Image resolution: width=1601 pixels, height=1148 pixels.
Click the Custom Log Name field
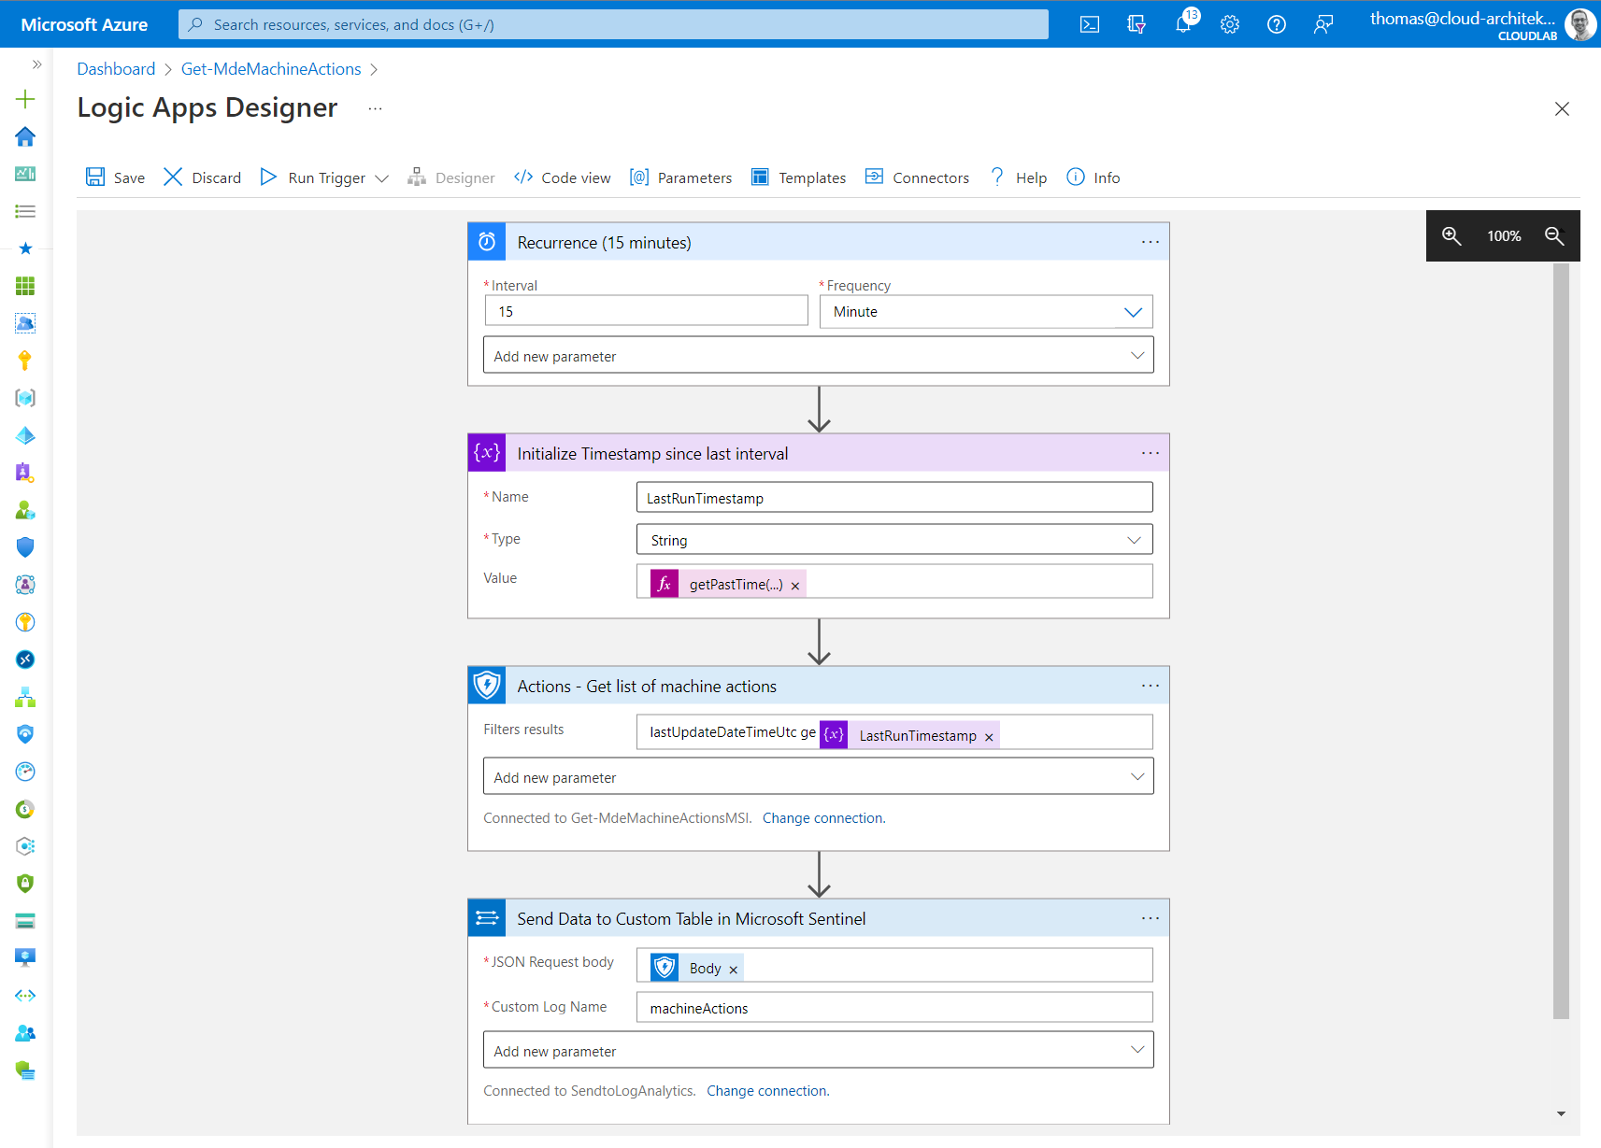coord(894,1007)
